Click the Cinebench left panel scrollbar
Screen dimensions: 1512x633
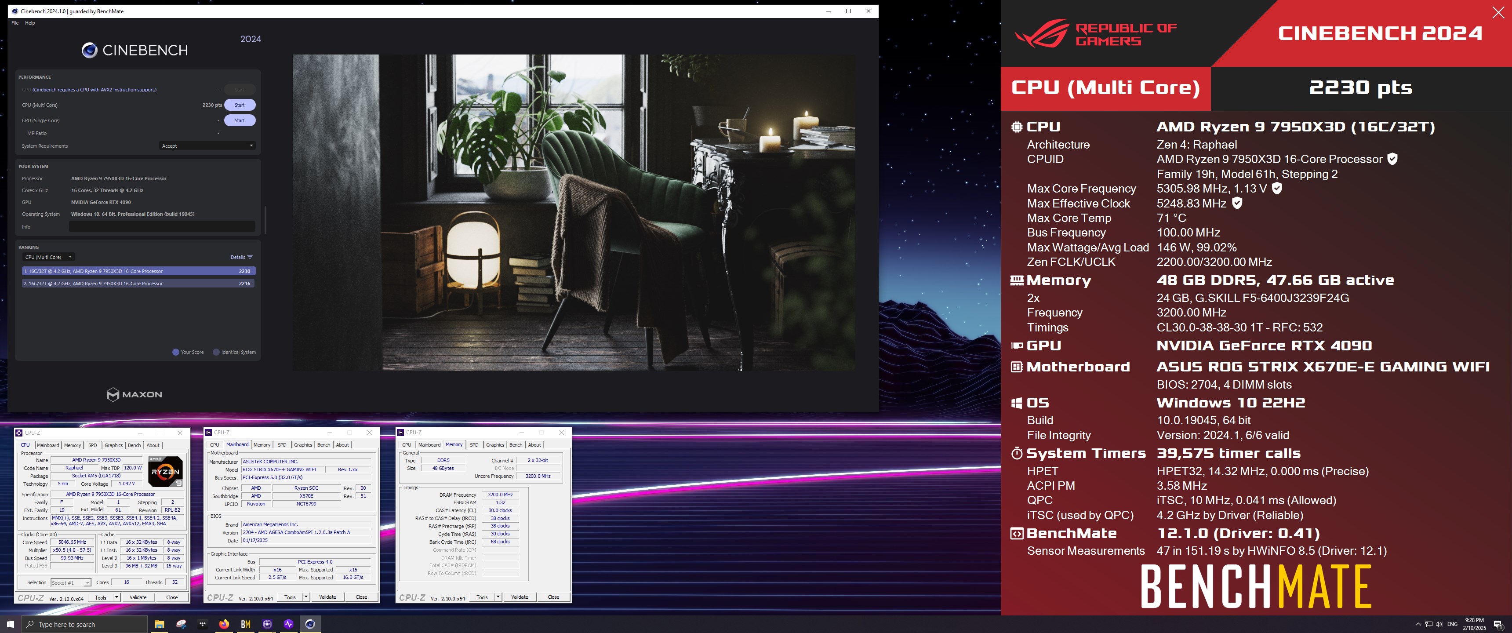pos(266,220)
